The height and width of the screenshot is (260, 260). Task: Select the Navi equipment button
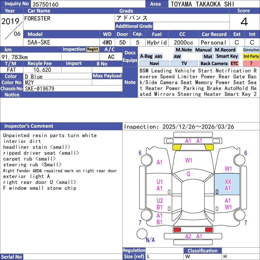(154, 64)
